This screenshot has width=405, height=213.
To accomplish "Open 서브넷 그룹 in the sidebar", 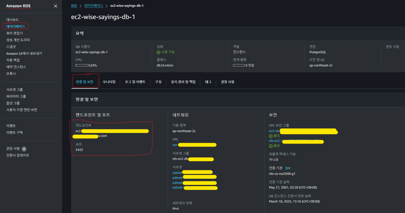I will pos(15,89).
